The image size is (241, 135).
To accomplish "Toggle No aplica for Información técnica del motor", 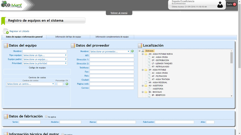I will point(63,134).
